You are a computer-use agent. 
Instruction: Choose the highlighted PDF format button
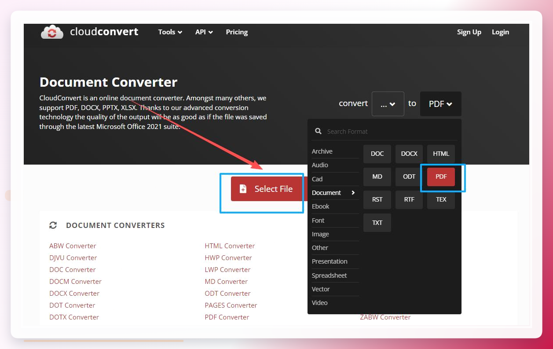tap(441, 176)
